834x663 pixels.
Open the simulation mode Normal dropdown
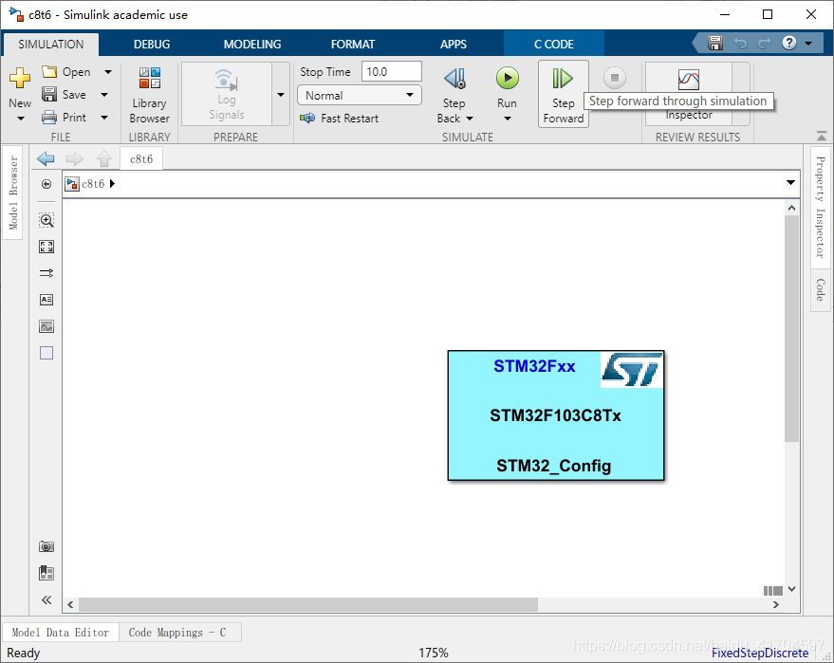point(360,95)
